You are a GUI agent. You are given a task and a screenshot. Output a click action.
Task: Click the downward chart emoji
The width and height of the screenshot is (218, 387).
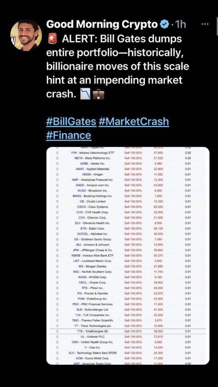[x=85, y=95]
